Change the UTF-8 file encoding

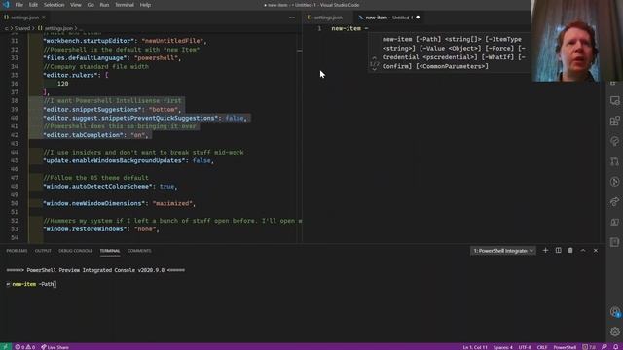tap(525, 347)
